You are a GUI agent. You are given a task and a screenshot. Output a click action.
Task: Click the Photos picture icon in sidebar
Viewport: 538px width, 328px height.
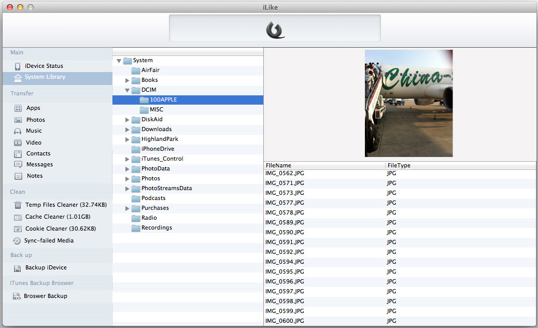point(18,120)
